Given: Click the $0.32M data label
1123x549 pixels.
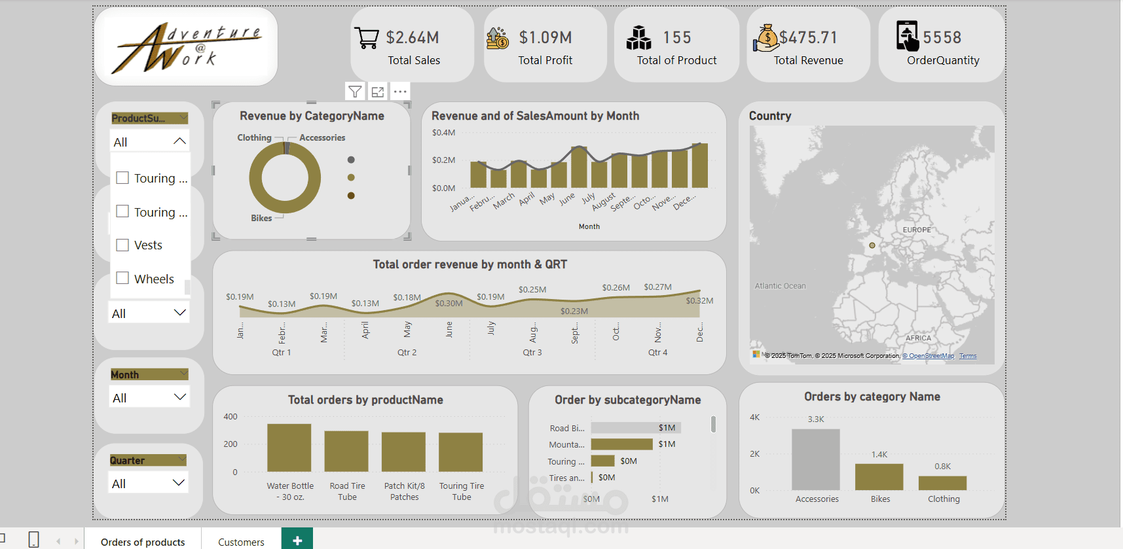Looking at the screenshot, I should pyautogui.click(x=700, y=300).
